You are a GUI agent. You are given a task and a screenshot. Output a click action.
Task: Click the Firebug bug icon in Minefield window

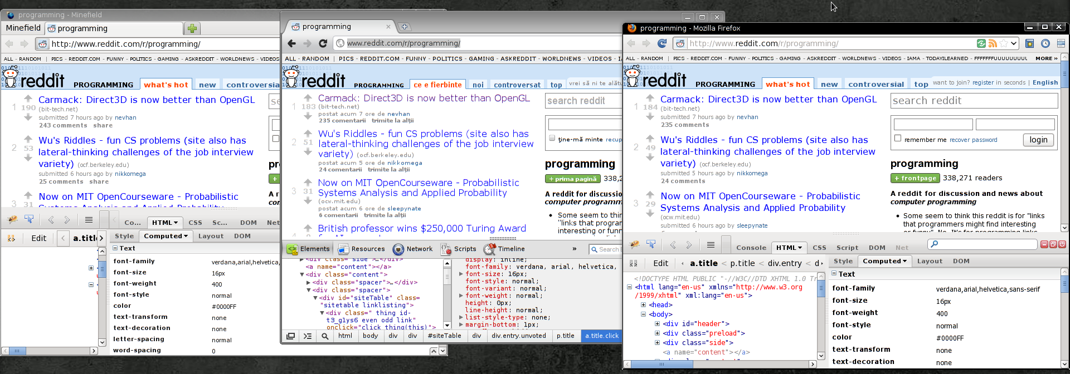[12, 220]
